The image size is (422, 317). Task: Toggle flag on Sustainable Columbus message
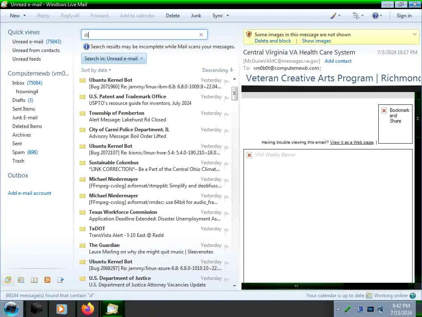point(226,164)
